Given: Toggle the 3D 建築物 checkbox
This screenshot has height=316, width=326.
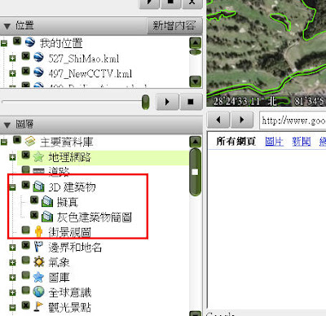Looking at the screenshot, I should pyautogui.click(x=25, y=185).
